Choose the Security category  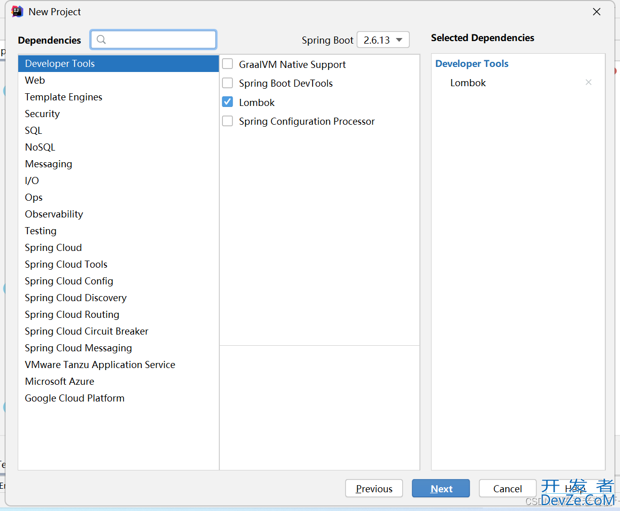119,114
